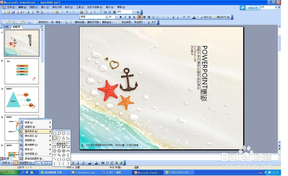Select the smiley face shape
Image resolution: width=288 pixels, height=176 pixels.
(x=54, y=151)
